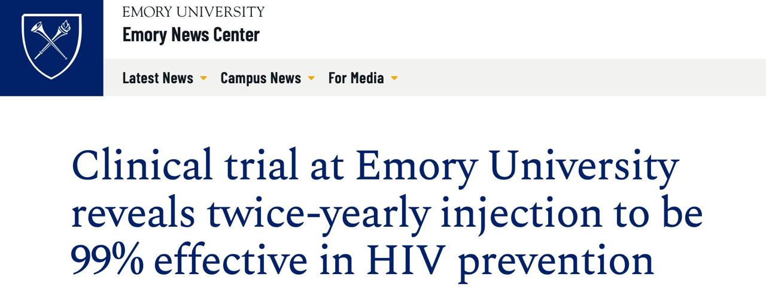766x295 pixels.
Task: Select the Campus News menu label
Action: coord(260,78)
